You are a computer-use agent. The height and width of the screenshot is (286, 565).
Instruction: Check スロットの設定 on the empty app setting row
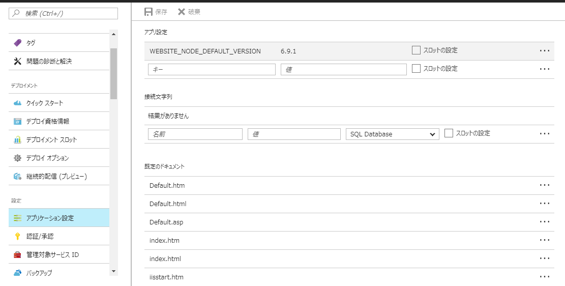coord(416,69)
